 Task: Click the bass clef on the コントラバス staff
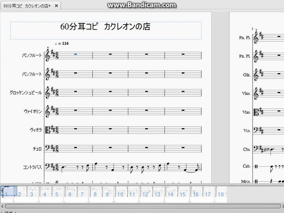(x=48, y=167)
